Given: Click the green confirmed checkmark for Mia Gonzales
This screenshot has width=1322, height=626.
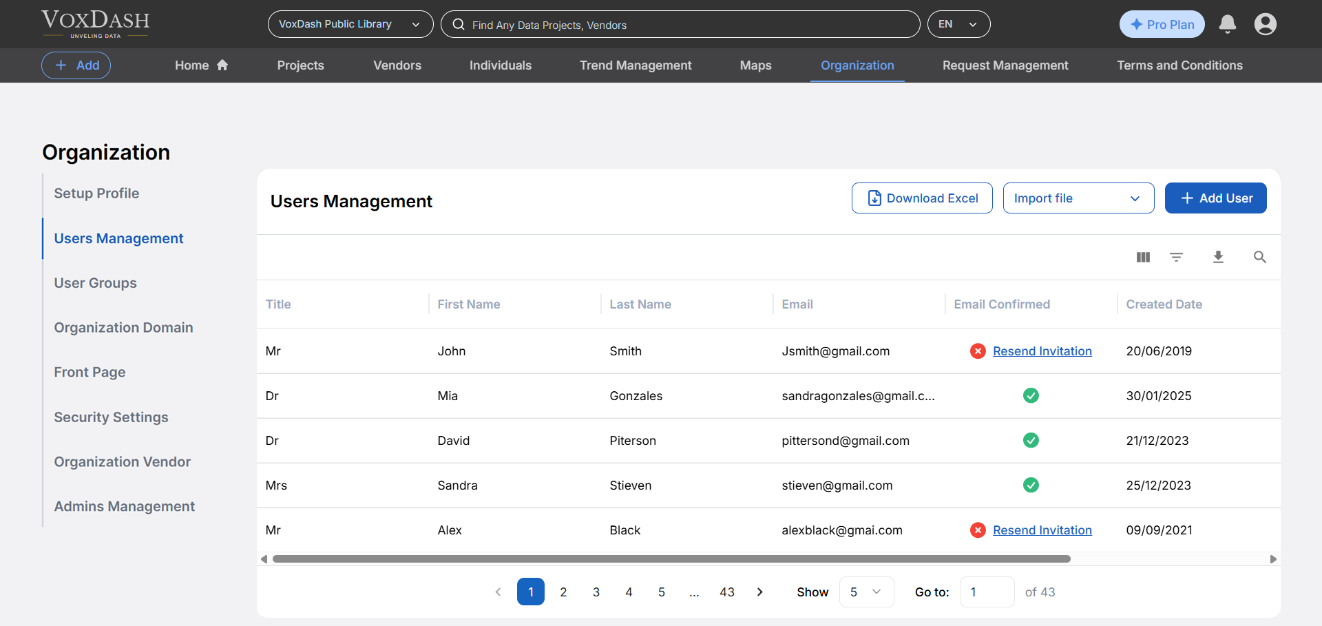Looking at the screenshot, I should click(x=1031, y=395).
